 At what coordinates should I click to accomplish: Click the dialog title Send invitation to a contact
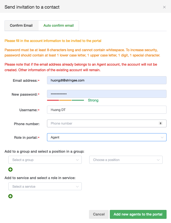(32, 7)
